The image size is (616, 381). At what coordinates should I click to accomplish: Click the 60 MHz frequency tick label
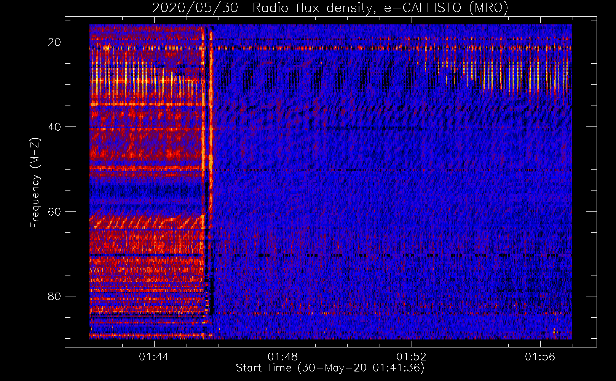[55, 211]
